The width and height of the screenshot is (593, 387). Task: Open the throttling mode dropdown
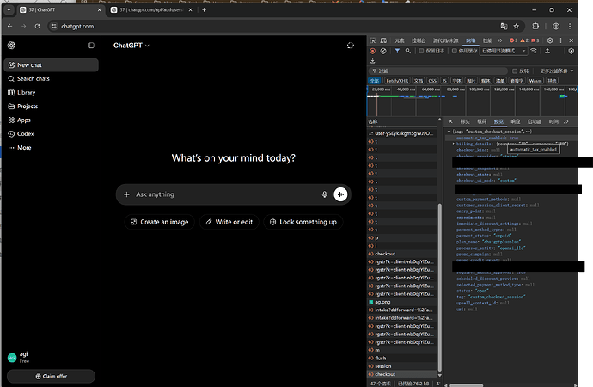coord(504,51)
